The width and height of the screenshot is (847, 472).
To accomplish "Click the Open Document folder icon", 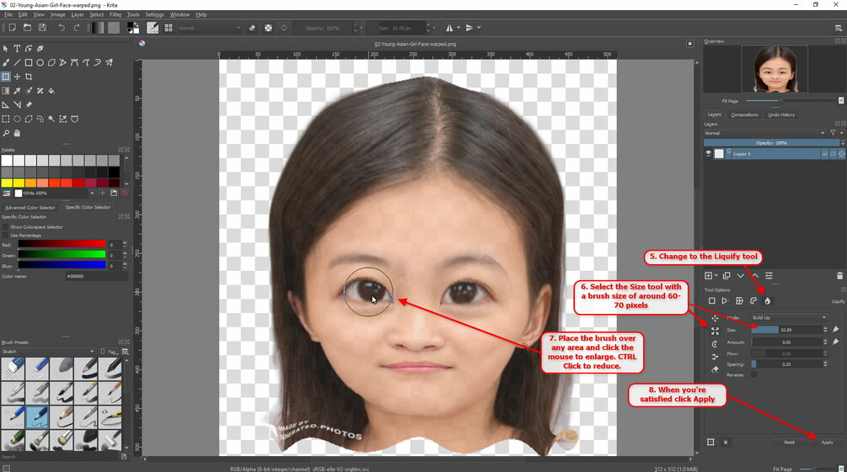I will pos(27,28).
